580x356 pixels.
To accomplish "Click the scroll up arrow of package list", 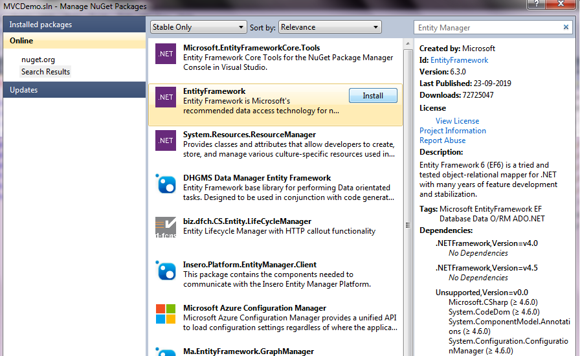I will click(408, 43).
